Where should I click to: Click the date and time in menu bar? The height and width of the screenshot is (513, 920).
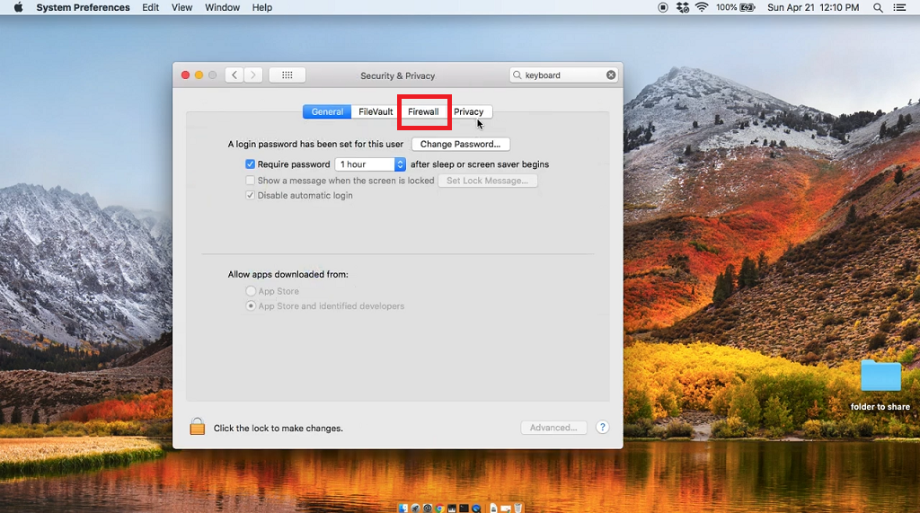tap(813, 7)
